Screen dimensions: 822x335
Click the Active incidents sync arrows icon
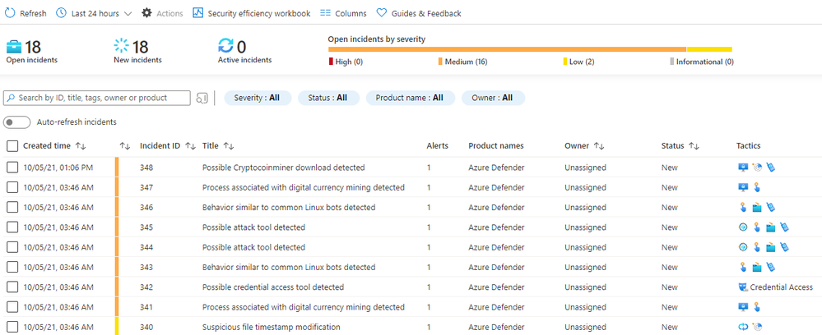click(226, 46)
